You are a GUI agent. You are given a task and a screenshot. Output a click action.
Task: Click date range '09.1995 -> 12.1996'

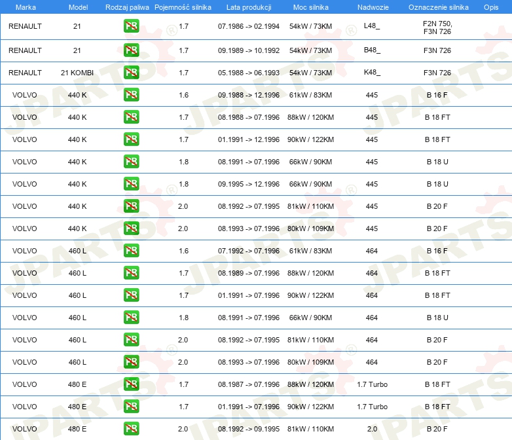coord(249,183)
